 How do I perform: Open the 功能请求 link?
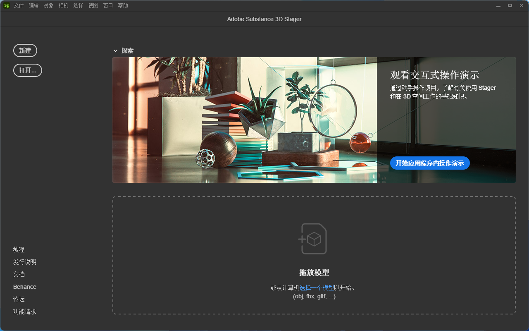[25, 312]
